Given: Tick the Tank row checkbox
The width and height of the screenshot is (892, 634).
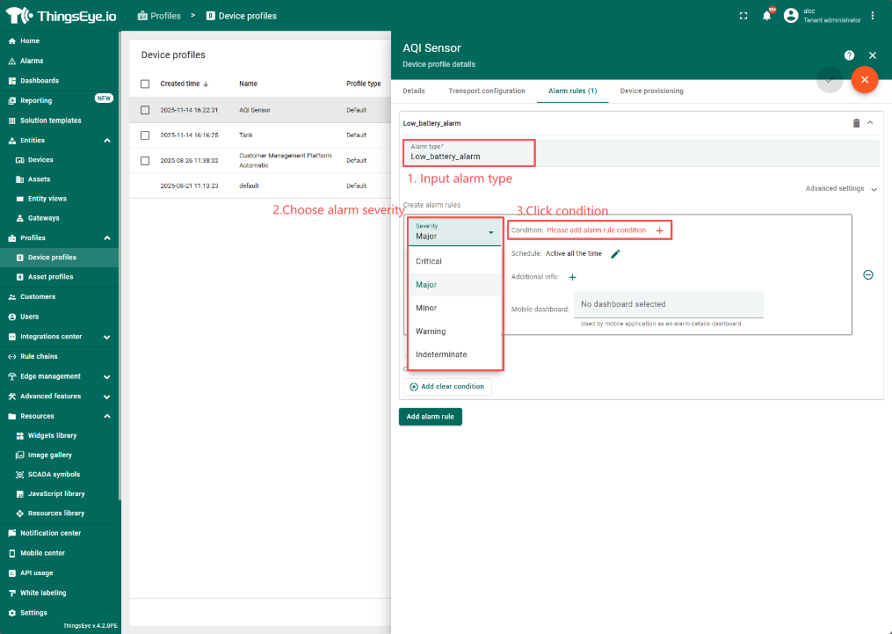Looking at the screenshot, I should pyautogui.click(x=145, y=135).
